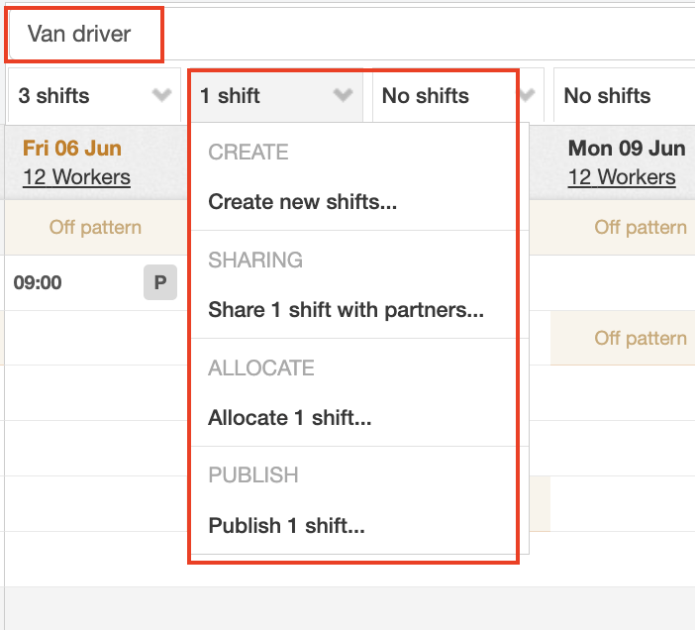Pick the "Allocate 1 shift..." menu entry
Viewport: 695px width, 630px height.
coord(289,418)
